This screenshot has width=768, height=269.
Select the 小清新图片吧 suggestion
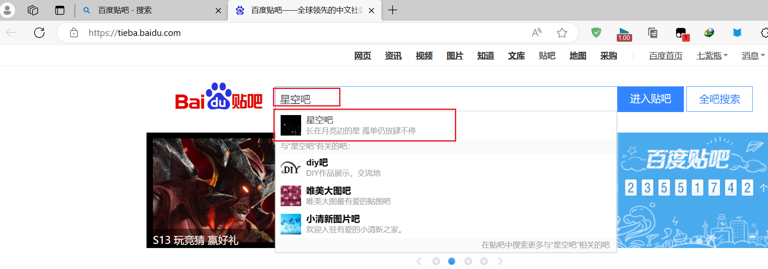(x=446, y=224)
